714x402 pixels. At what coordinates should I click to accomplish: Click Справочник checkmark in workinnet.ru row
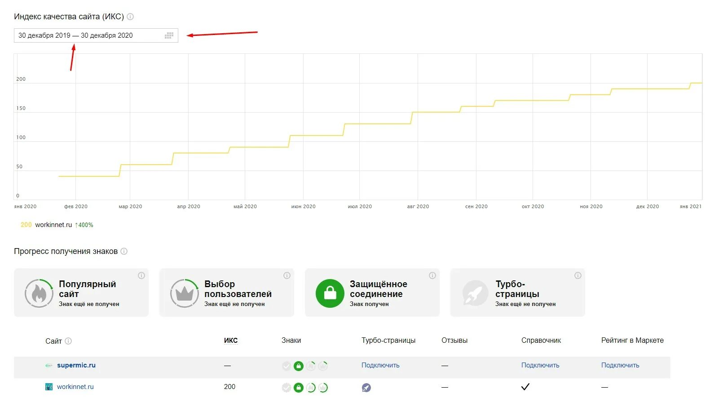[x=525, y=387]
